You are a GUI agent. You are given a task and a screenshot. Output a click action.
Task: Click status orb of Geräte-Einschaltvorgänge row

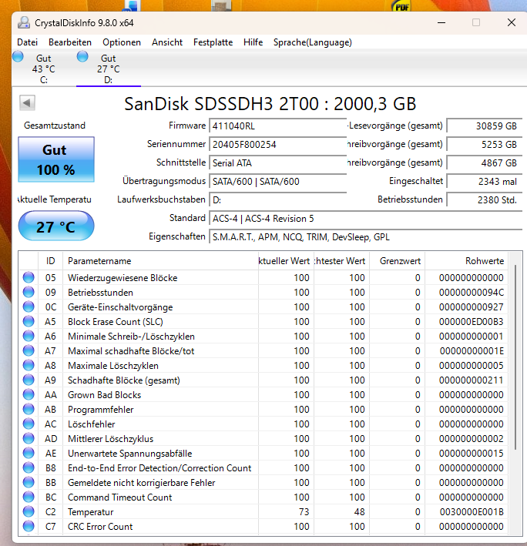click(29, 306)
